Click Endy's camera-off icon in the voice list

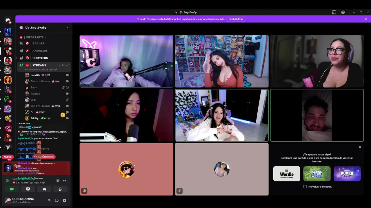[67, 88]
